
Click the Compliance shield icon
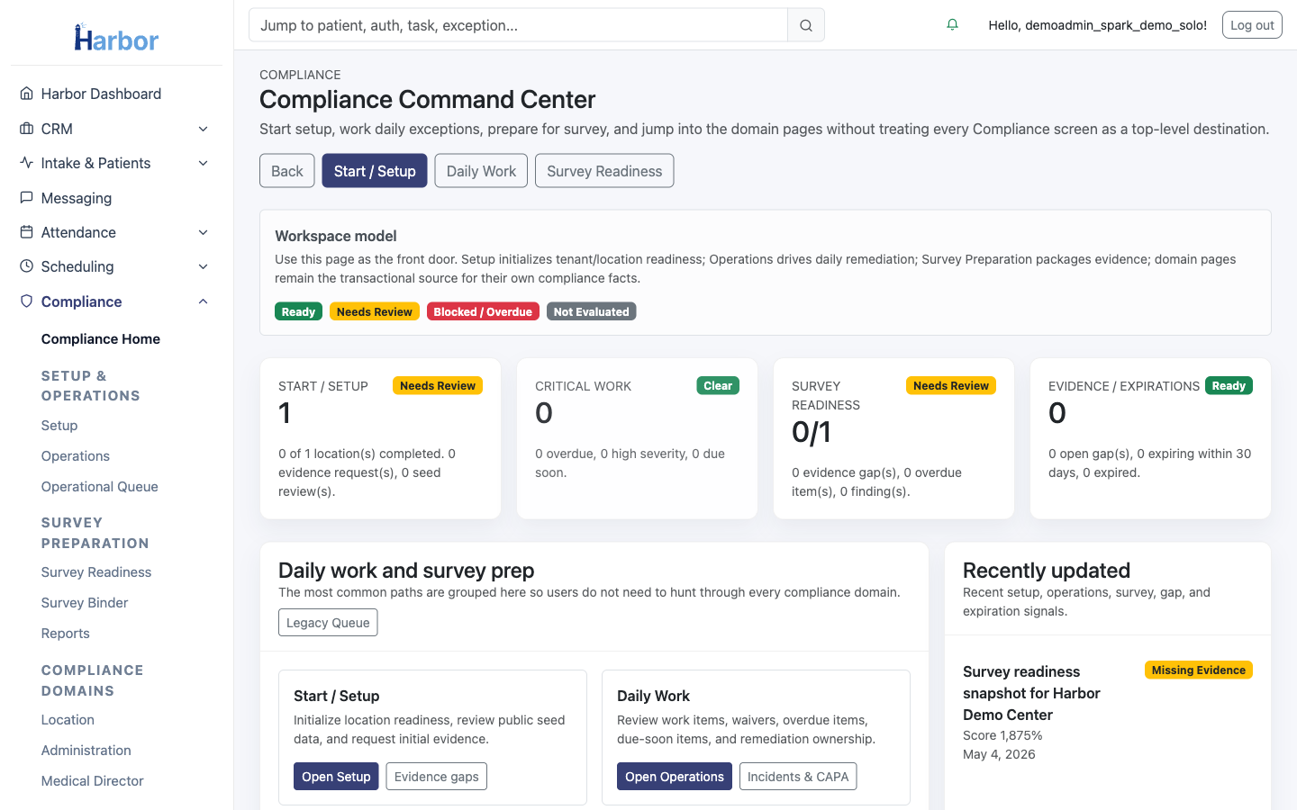(26, 301)
